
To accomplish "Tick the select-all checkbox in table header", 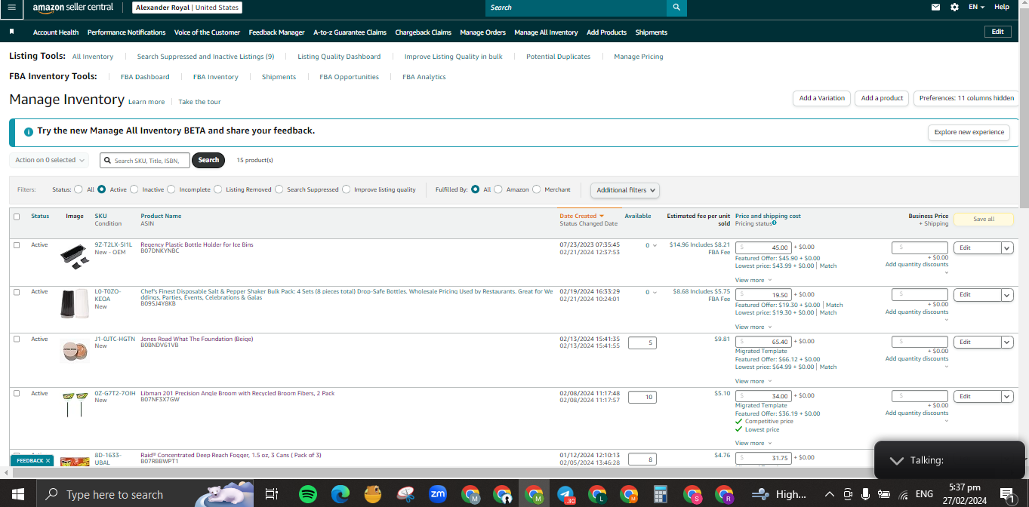I will [17, 217].
